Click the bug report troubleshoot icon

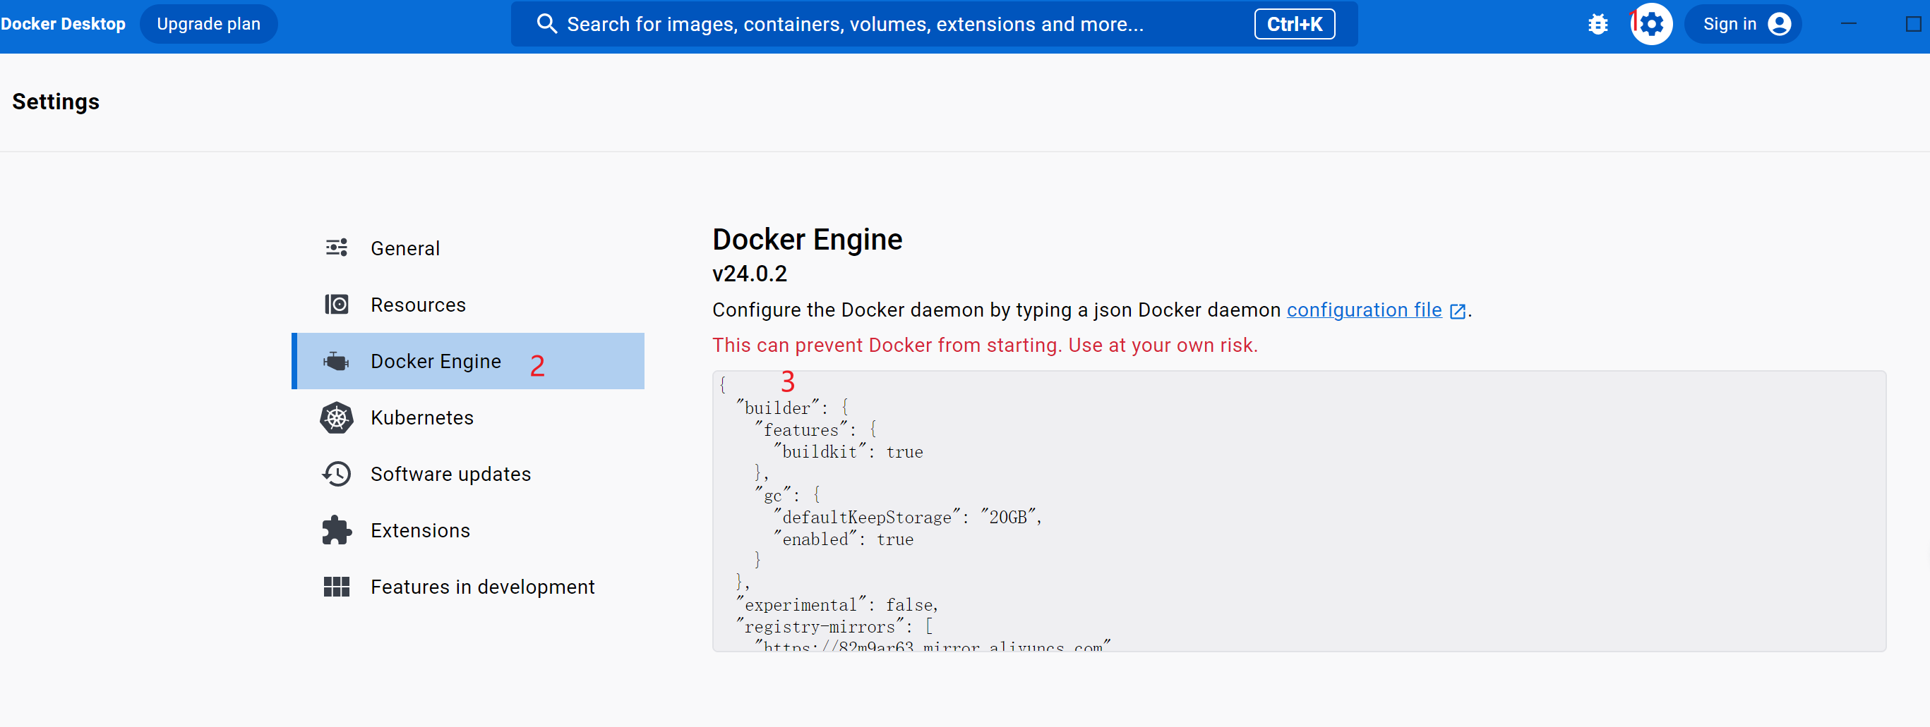pos(1598,25)
